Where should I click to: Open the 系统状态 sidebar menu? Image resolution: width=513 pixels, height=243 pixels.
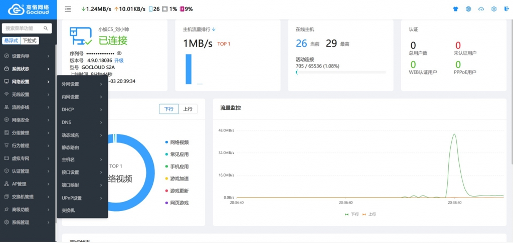[x=28, y=69]
